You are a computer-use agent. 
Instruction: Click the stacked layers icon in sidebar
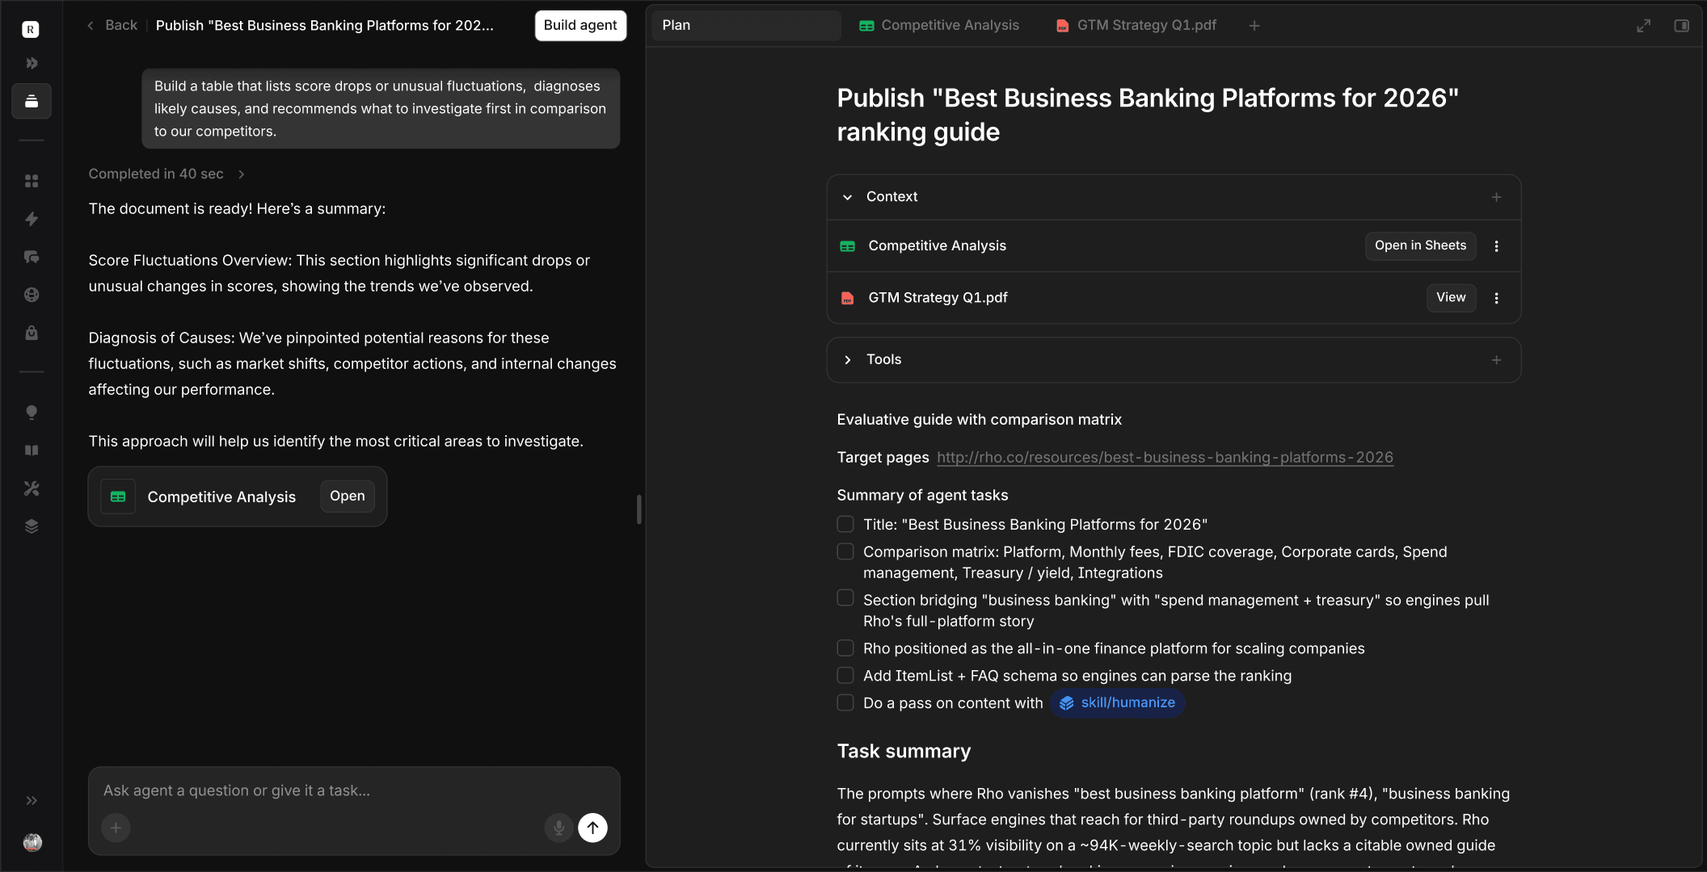tap(32, 526)
